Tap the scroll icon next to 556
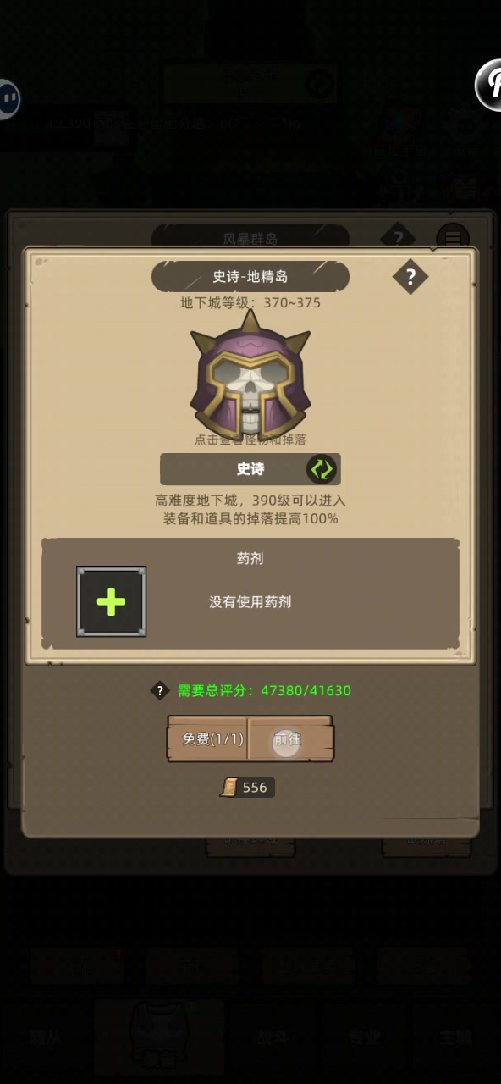This screenshot has width=501, height=1084. pos(229,788)
